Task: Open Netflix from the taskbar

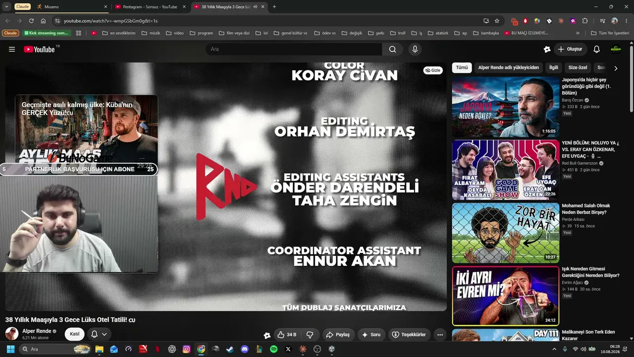Action: point(158,349)
